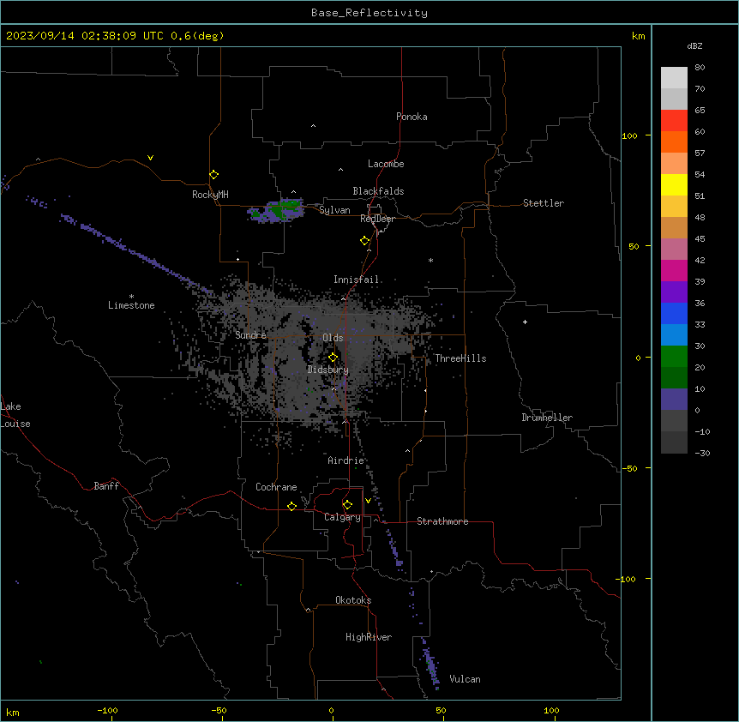
Task: Select the green 20–30 dBZ legend swatch
Action: pos(674,357)
